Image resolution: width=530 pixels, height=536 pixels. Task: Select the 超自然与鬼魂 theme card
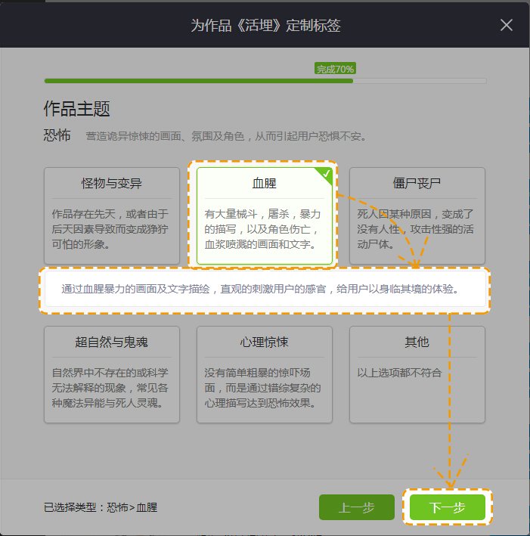pos(112,374)
